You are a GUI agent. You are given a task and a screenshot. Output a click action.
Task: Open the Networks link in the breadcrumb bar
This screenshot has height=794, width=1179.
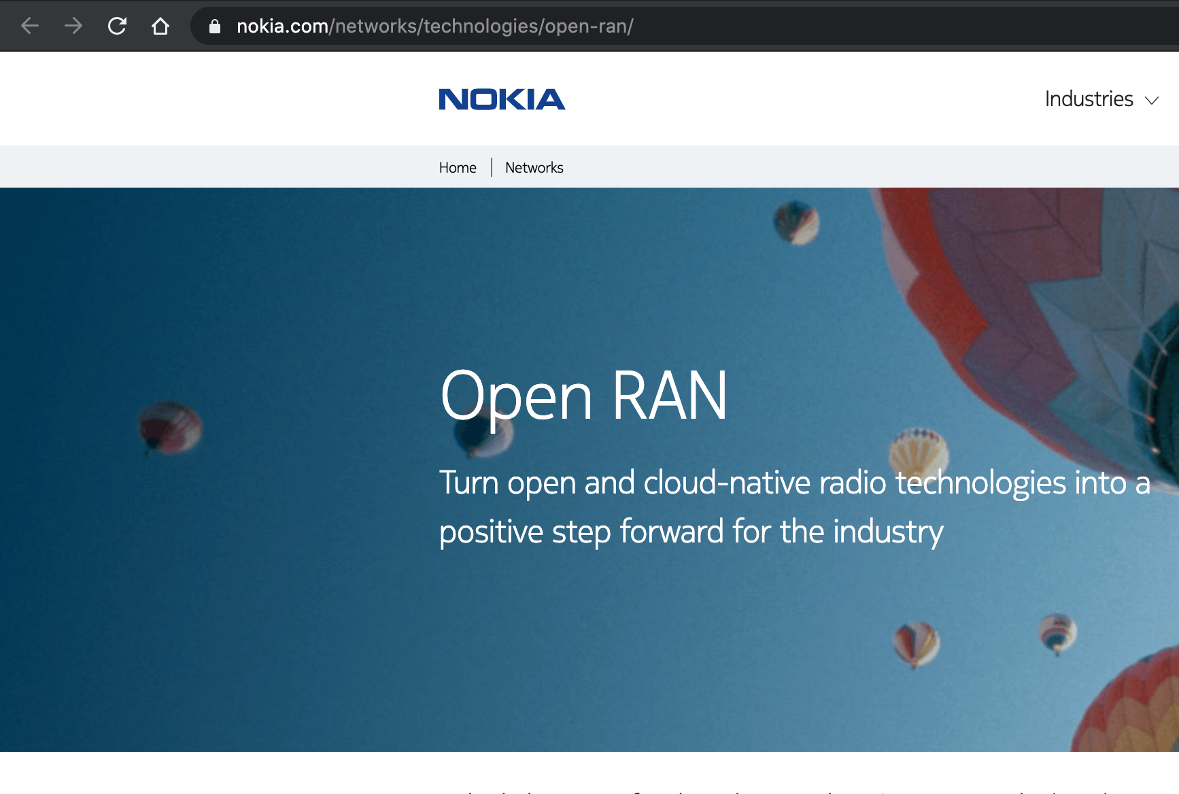534,167
